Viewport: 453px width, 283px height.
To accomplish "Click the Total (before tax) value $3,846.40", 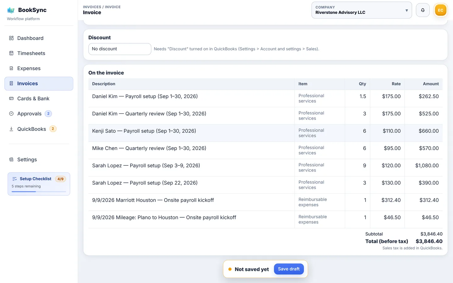I will (x=429, y=241).
